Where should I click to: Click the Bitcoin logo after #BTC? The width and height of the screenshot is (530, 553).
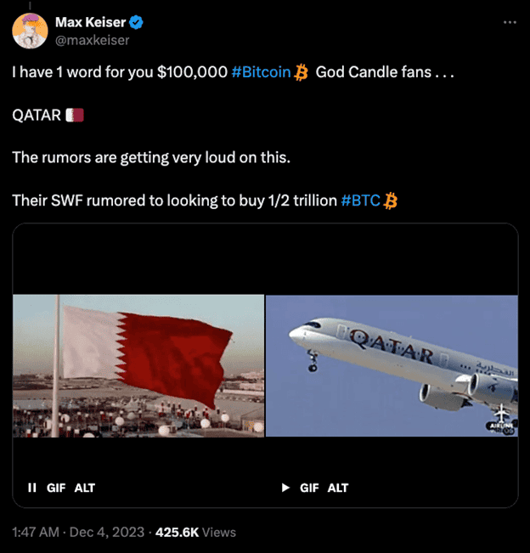[x=391, y=201]
